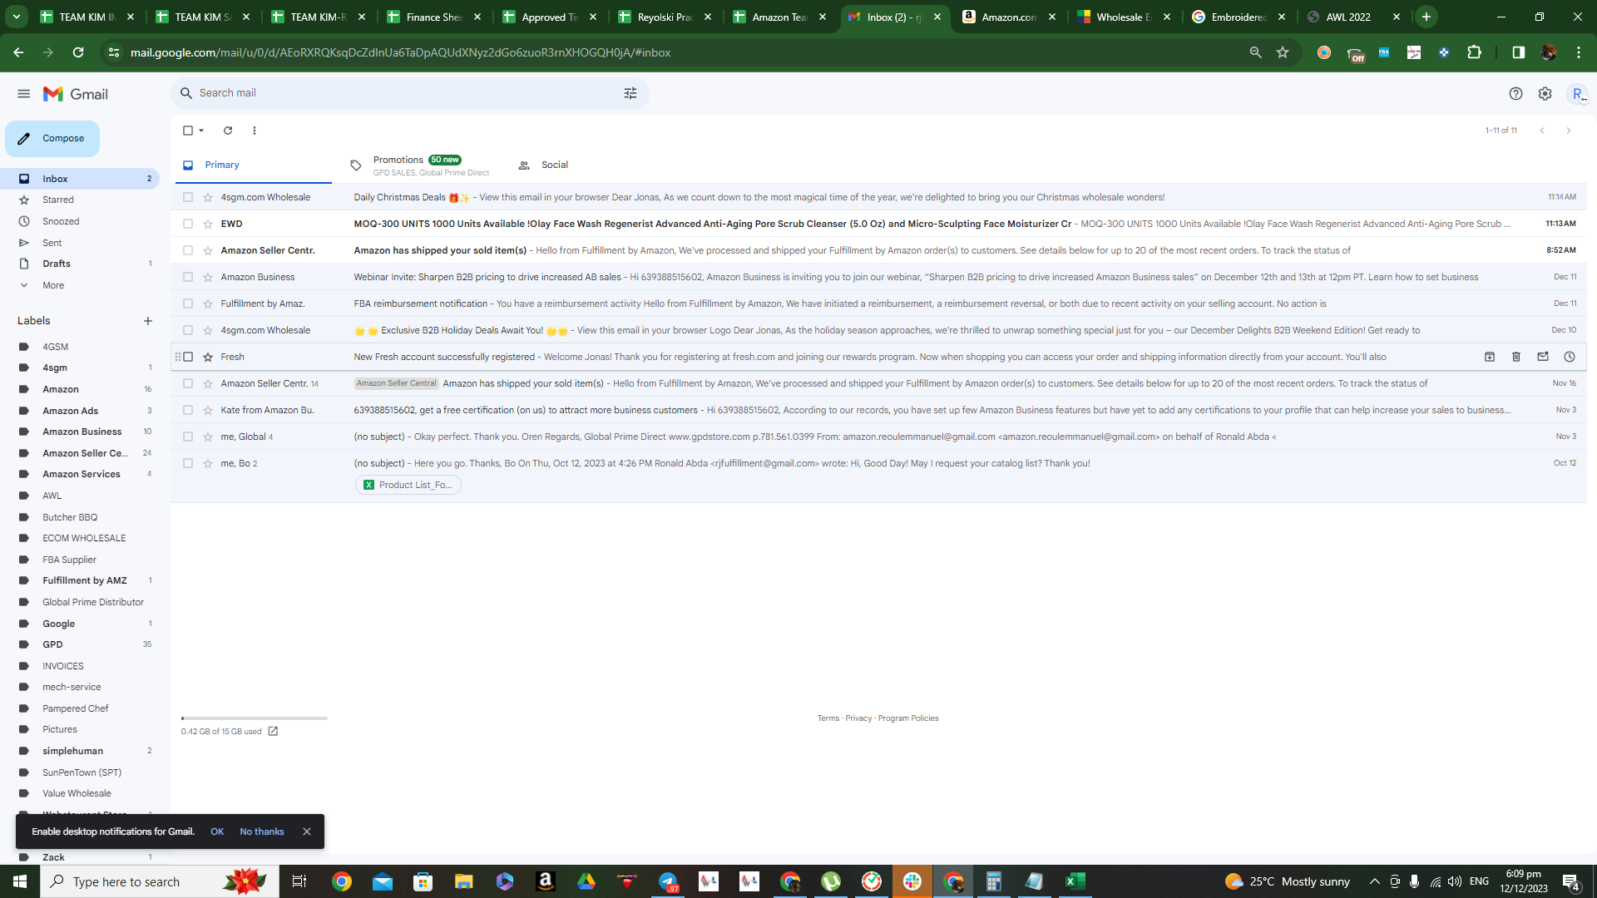Star the EWD email
1597x898 pixels.
coord(208,224)
